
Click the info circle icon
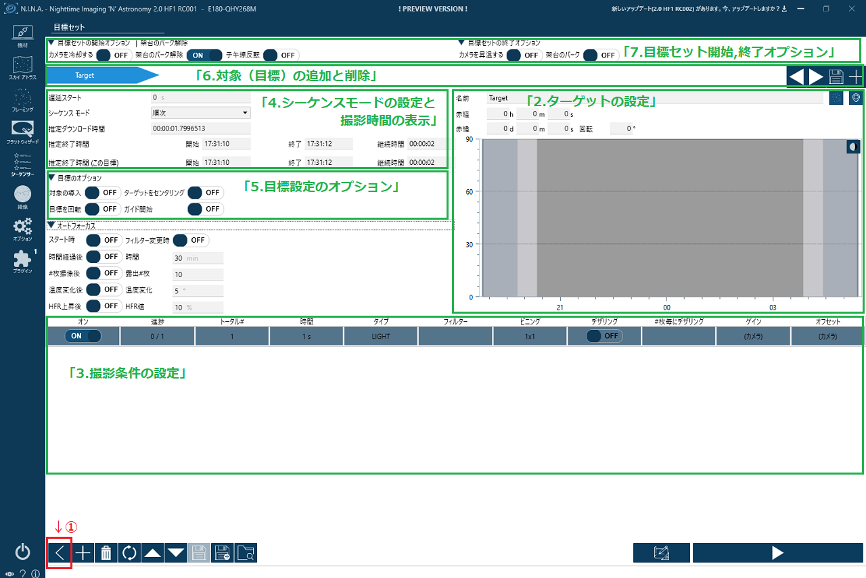[35, 573]
